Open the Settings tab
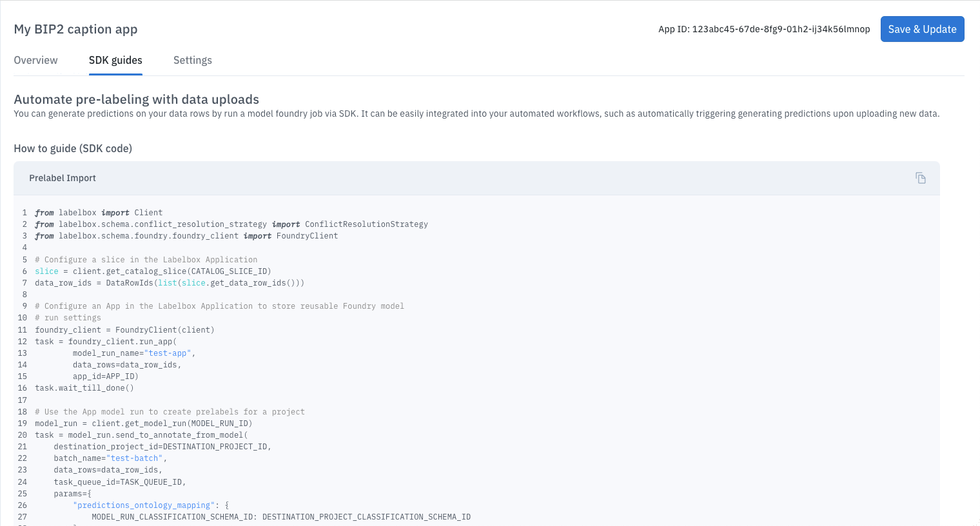The width and height of the screenshot is (980, 526). (193, 60)
